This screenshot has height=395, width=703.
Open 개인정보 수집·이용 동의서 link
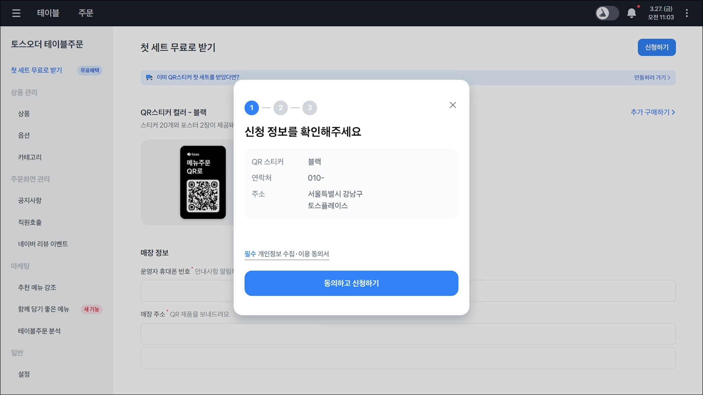287,254
